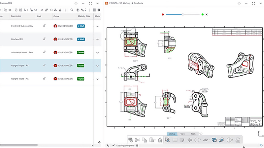Click the share arrow icon in left toolbar
Viewport: 264px width, 148px height.
click(42, 10)
